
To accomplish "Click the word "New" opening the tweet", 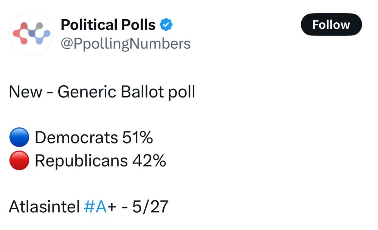I will [25, 93].
